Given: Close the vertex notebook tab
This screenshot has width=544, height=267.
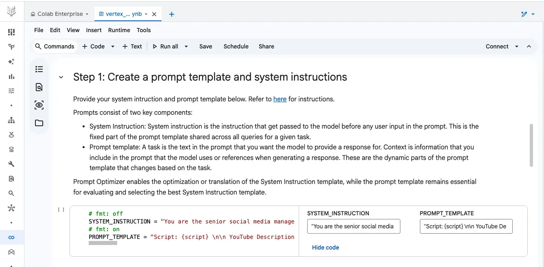Looking at the screenshot, I should 154,14.
